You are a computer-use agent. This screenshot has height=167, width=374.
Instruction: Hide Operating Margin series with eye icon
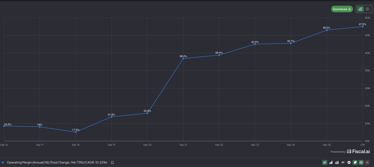[x=361, y=162]
